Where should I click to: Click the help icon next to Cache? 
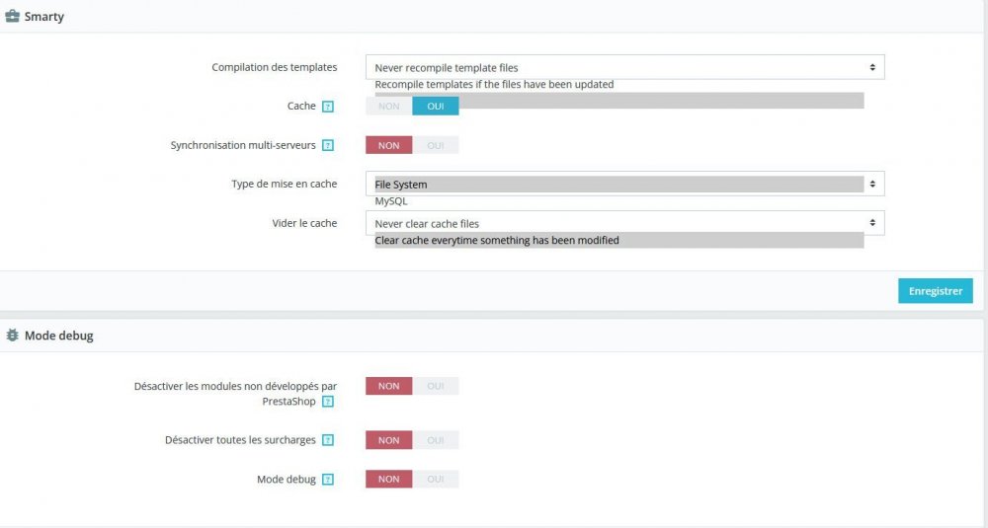point(328,107)
